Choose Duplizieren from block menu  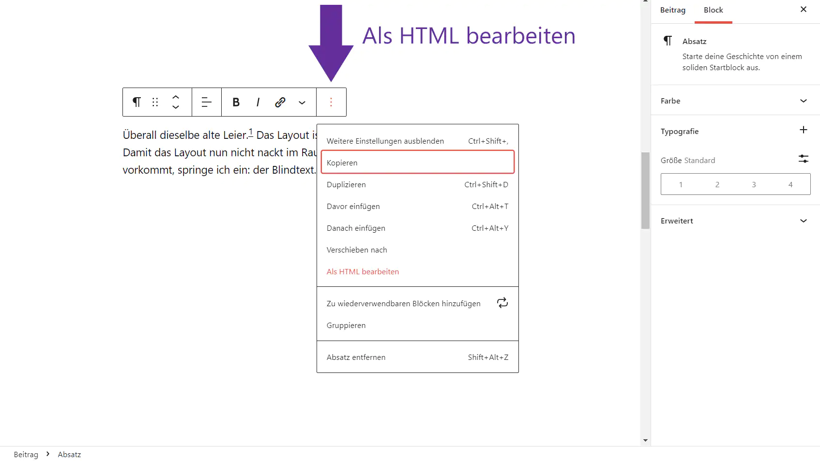coord(418,184)
